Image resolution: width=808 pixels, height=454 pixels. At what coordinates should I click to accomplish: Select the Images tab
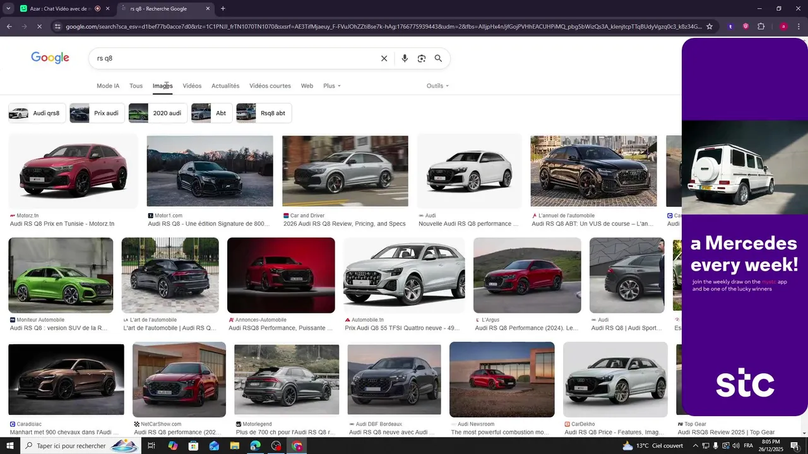coord(162,86)
